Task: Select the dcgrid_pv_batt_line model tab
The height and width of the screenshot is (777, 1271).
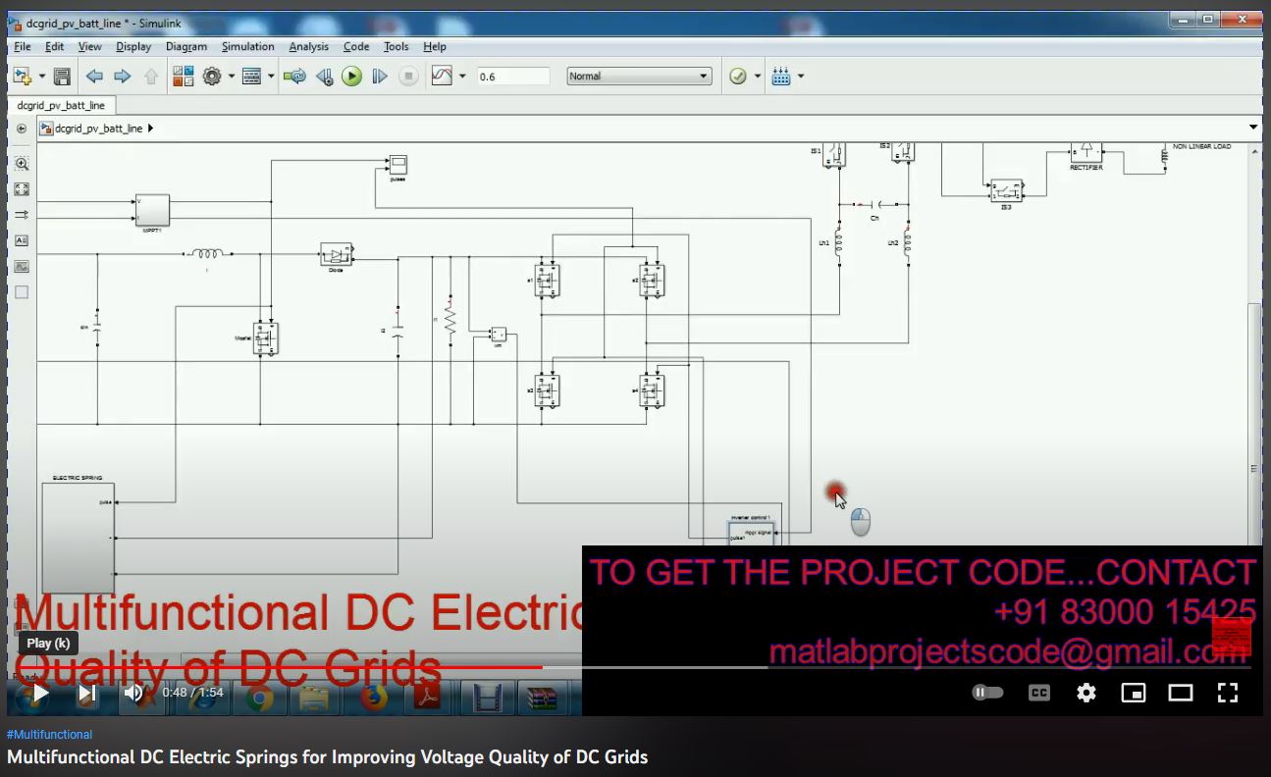Action: click(x=61, y=105)
